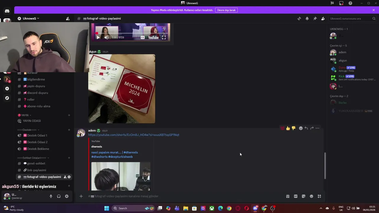The width and height of the screenshot is (379, 213).
Task: Open roller channel
Action: pos(44,99)
